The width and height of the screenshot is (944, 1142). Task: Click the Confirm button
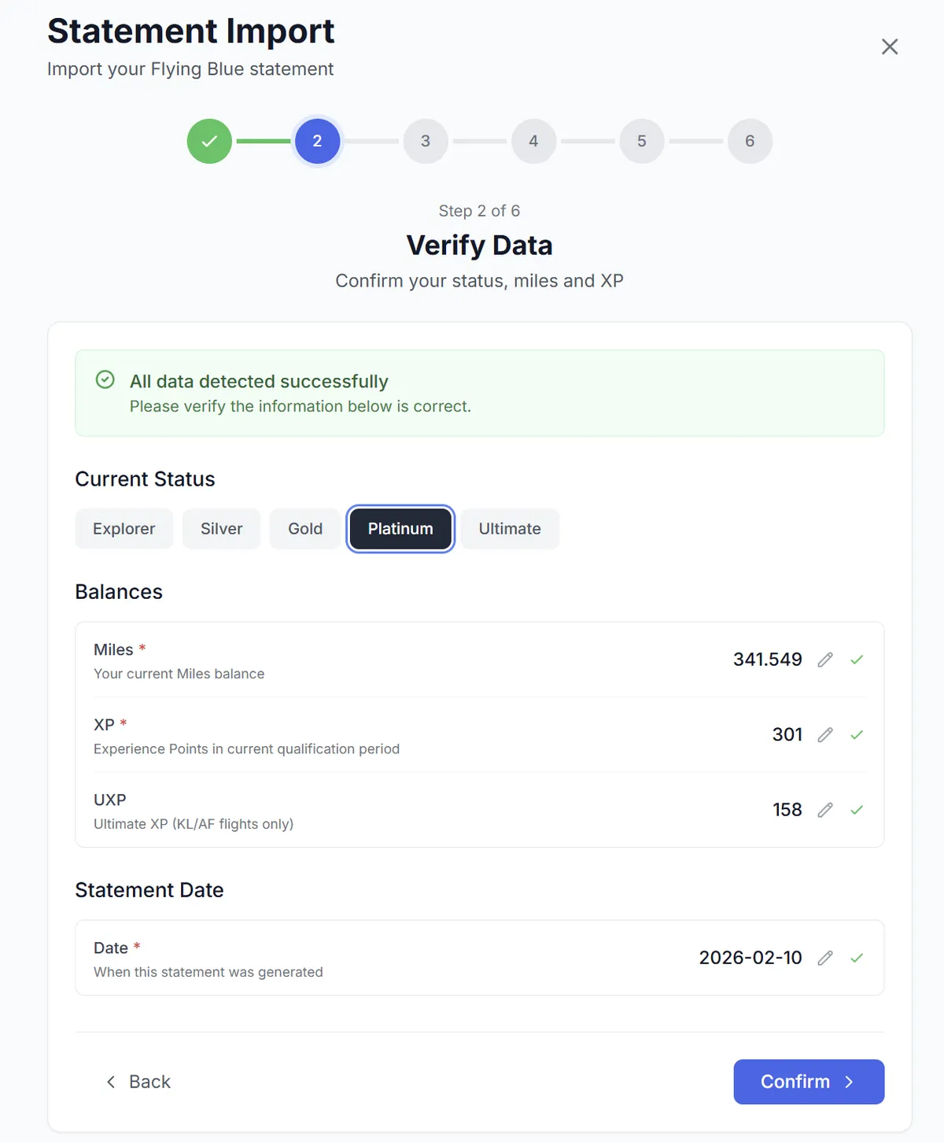[809, 1081]
